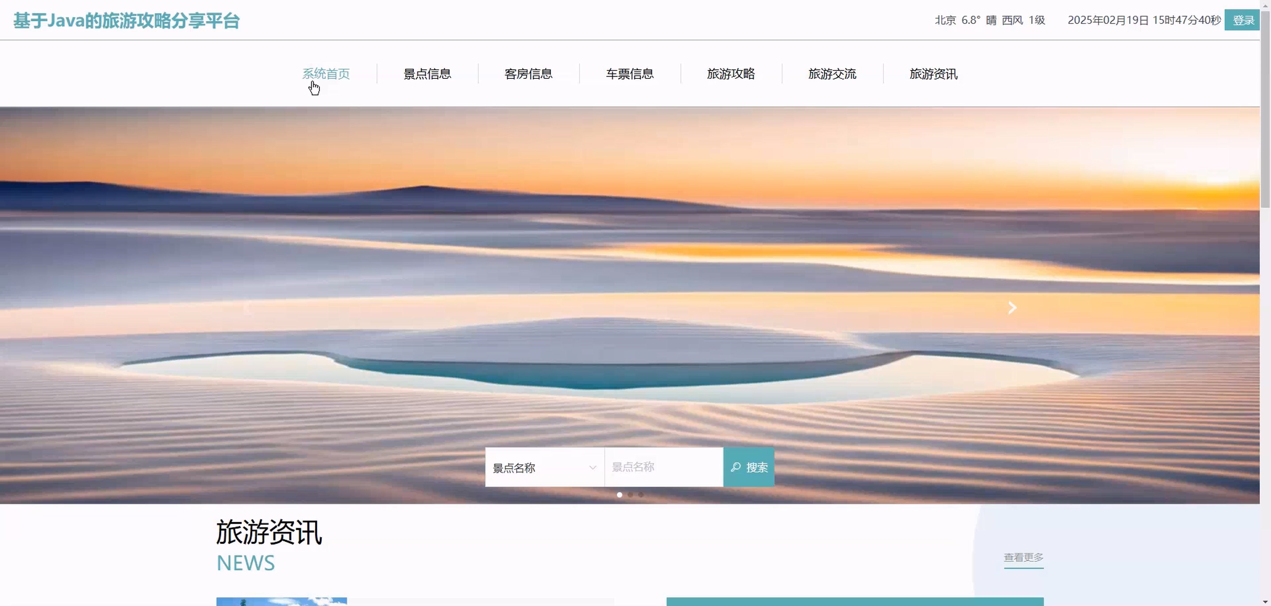Select the third carousel indicator dot
Viewport: 1271px width, 606px height.
640,494
